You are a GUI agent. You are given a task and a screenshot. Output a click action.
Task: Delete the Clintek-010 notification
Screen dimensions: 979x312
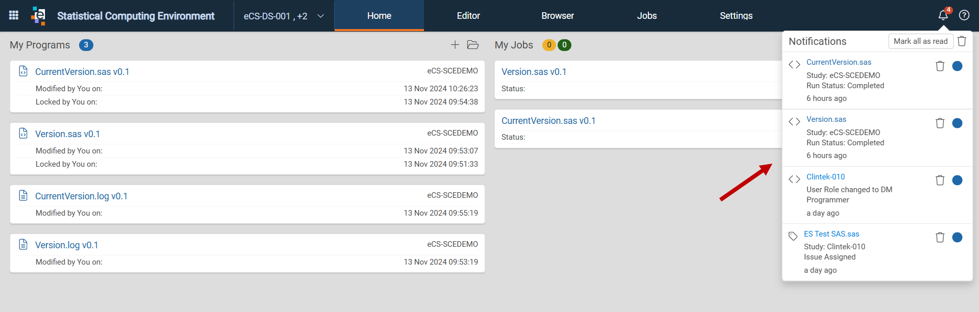coord(940,180)
